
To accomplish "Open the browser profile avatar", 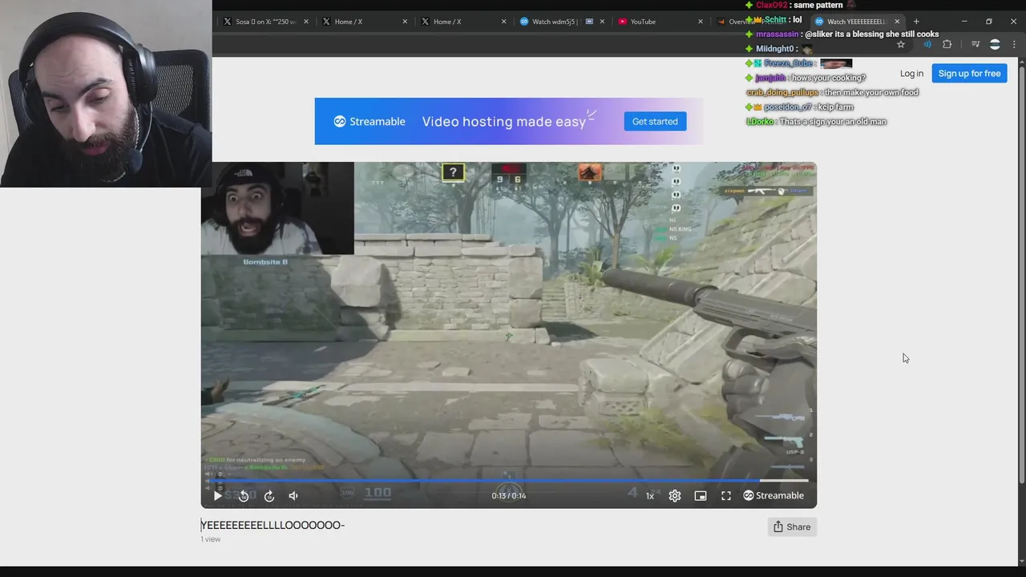I will [995, 45].
